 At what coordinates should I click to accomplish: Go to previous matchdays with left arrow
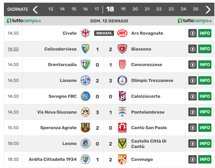tap(35, 10)
